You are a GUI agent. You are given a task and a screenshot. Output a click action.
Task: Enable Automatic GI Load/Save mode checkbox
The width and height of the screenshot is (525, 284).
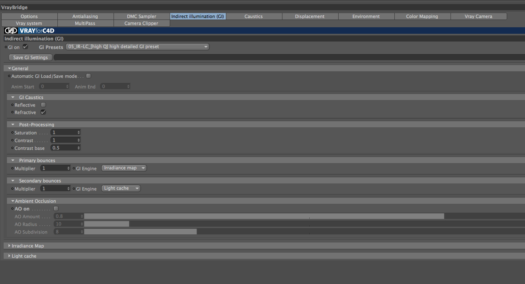point(88,76)
